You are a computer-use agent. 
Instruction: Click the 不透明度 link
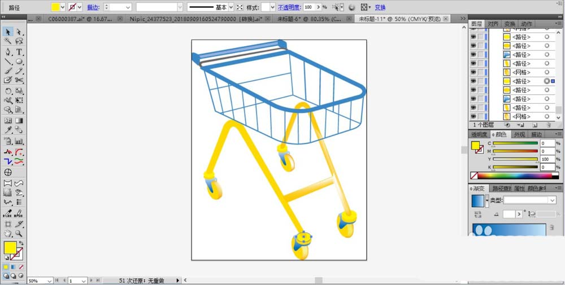tap(289, 7)
